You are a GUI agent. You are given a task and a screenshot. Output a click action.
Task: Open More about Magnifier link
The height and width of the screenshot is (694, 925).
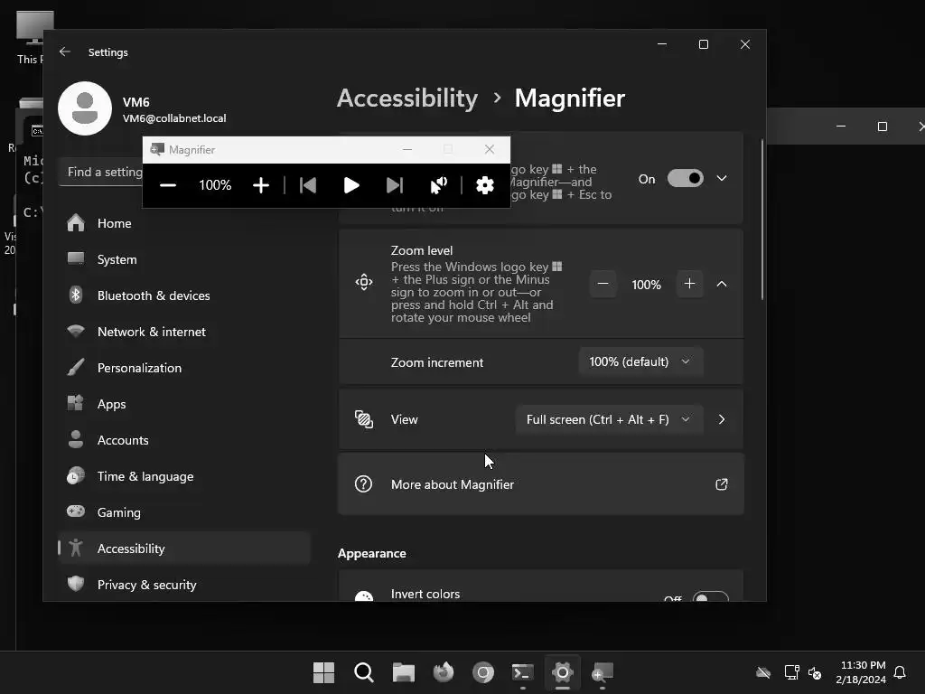(x=541, y=484)
